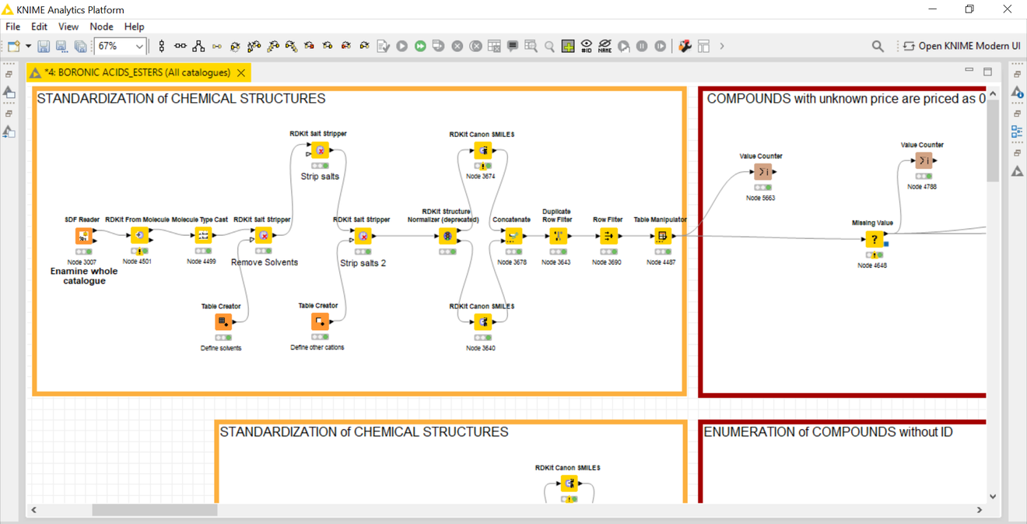Click the Table Creator node for solvents
Screen dimensions: 1027x524
[223, 322]
